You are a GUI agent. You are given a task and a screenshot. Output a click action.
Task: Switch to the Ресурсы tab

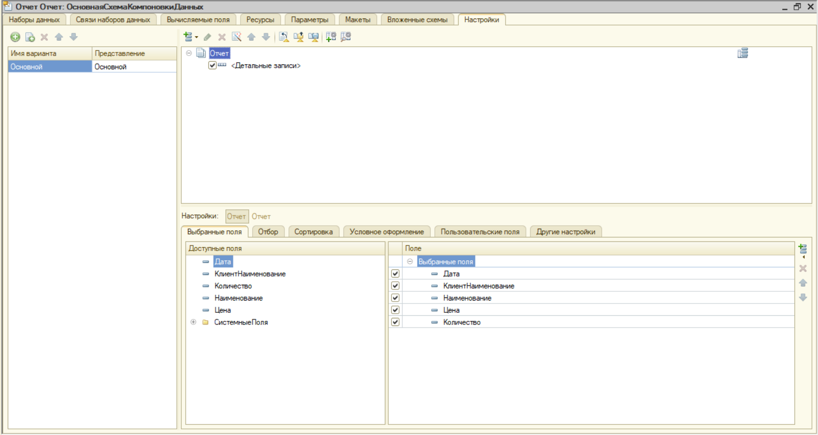tap(260, 19)
